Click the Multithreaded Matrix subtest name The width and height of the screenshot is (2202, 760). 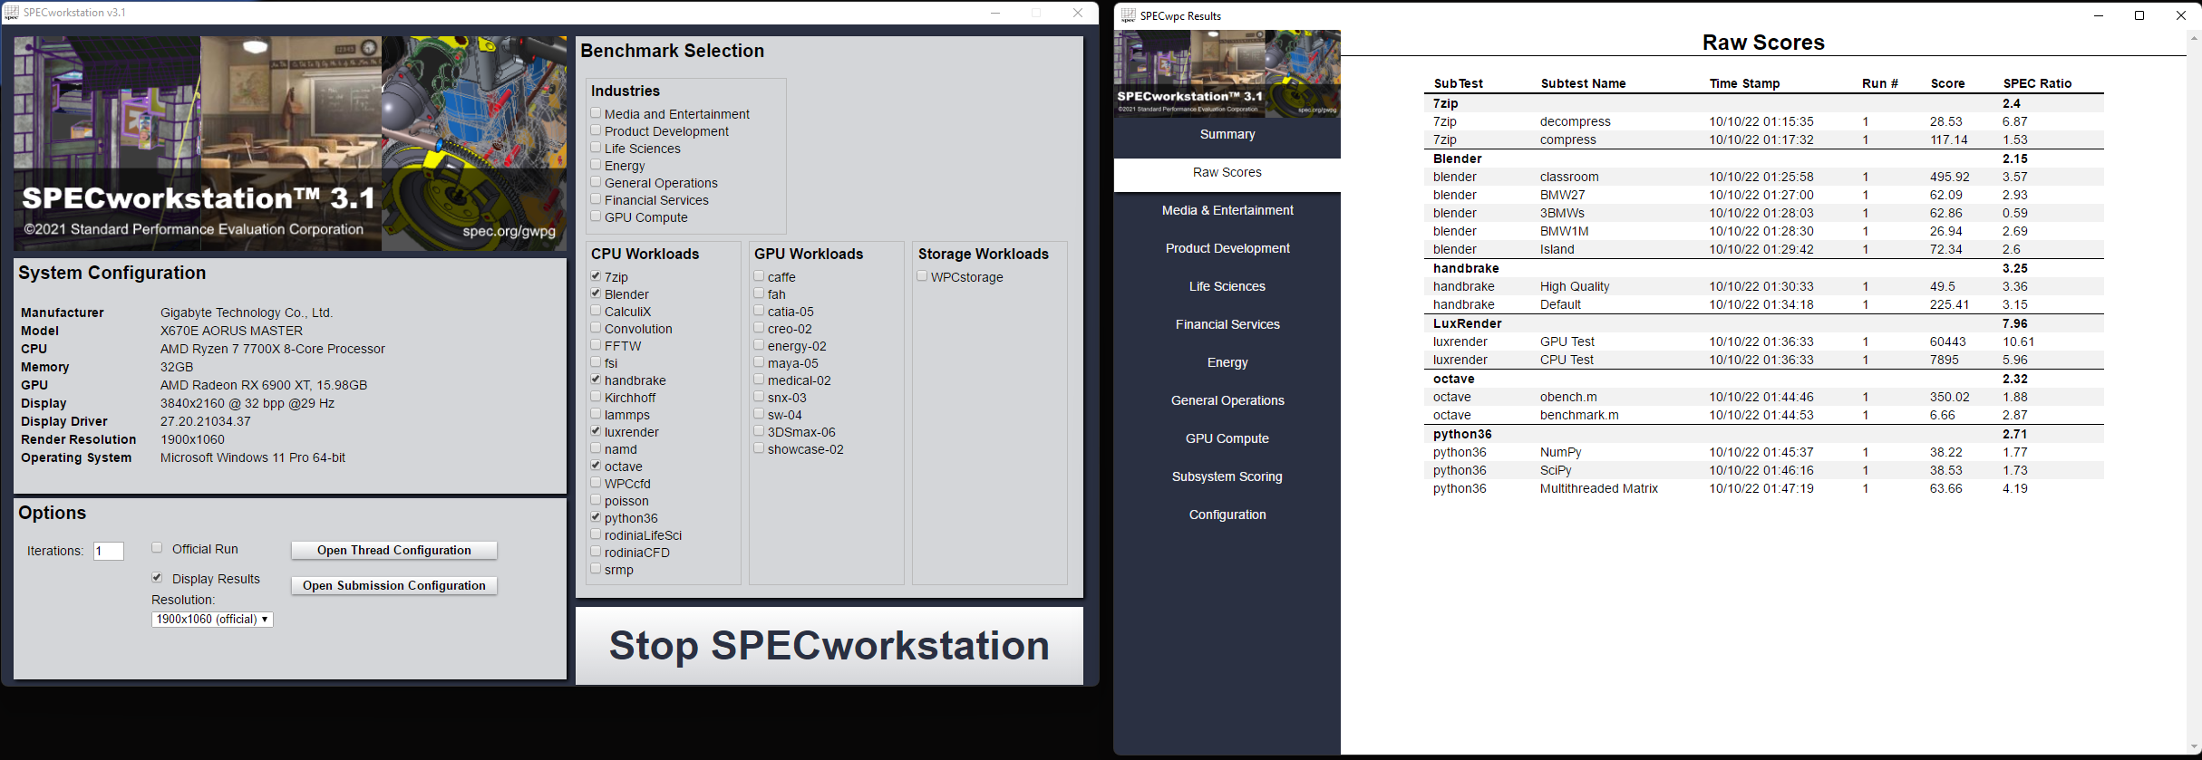1598,488
